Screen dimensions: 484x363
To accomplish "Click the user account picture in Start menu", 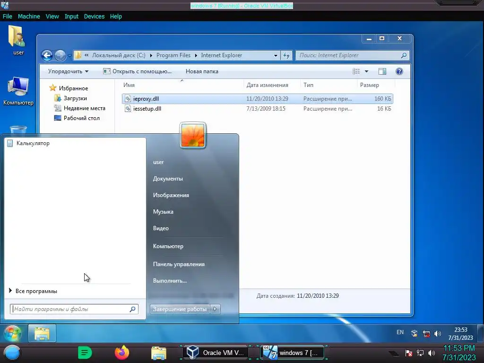I will click(x=193, y=135).
